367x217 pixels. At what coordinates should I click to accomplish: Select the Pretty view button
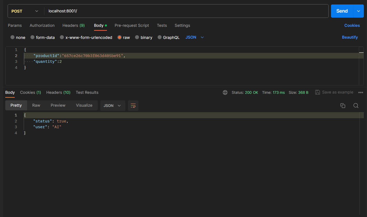pos(16,105)
